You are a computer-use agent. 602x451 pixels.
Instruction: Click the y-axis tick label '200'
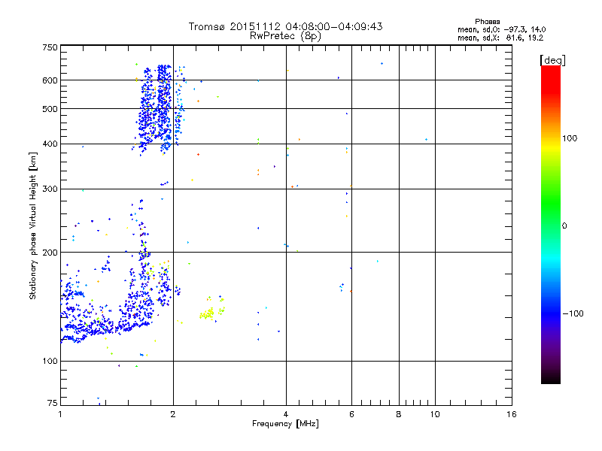tap(50, 253)
